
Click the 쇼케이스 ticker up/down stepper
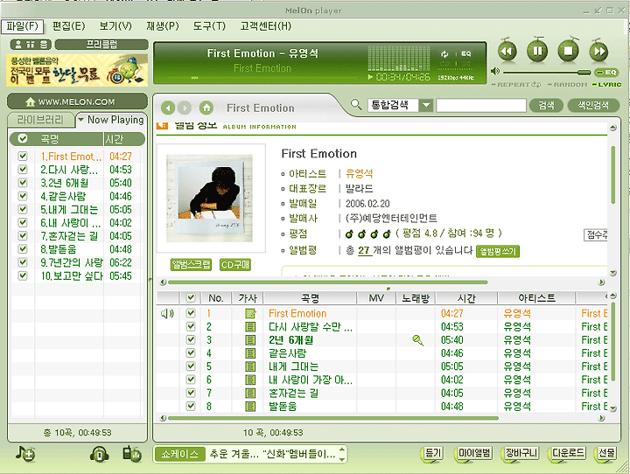point(342,454)
